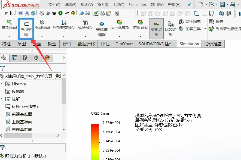This screenshot has height=160, width=241.
Task: Open the DisplayManager color ball tab
Action: [x=47, y=58]
